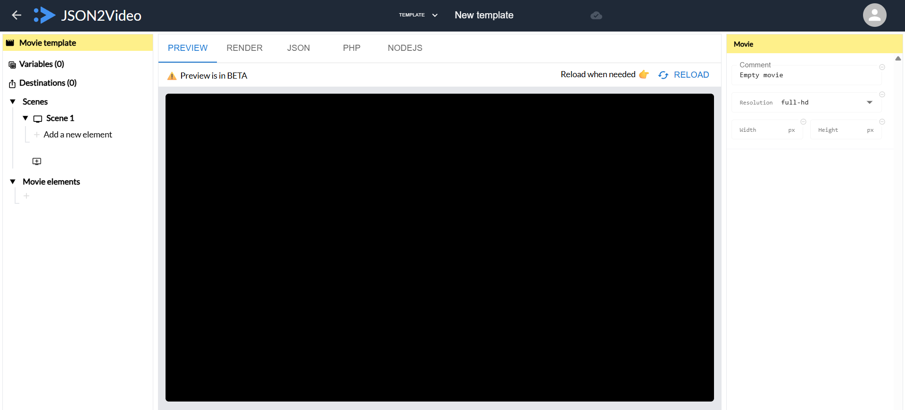Screen dimensions: 905x410
Task: Click the Destinations share icon
Action: 12,83
